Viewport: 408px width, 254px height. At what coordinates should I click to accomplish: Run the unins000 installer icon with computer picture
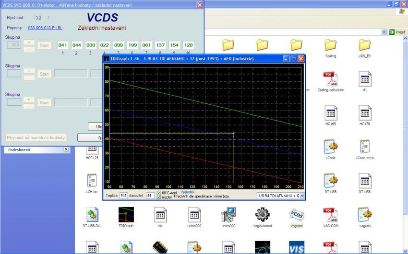tap(228, 215)
